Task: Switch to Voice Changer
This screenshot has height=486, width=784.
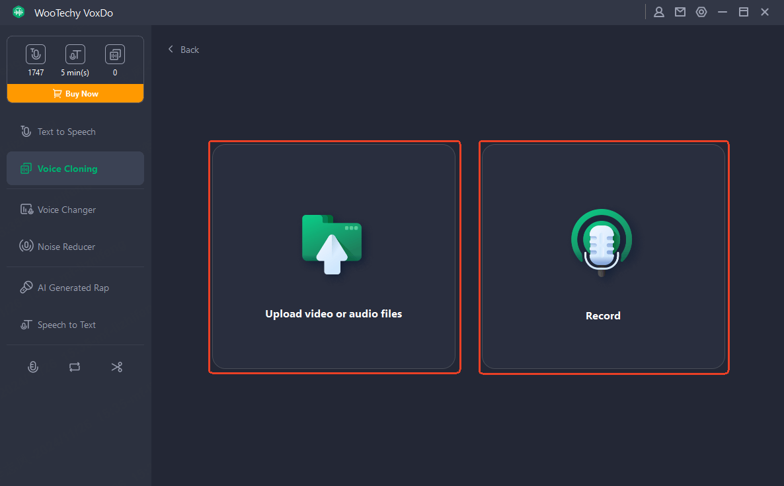Action: pyautogui.click(x=66, y=210)
